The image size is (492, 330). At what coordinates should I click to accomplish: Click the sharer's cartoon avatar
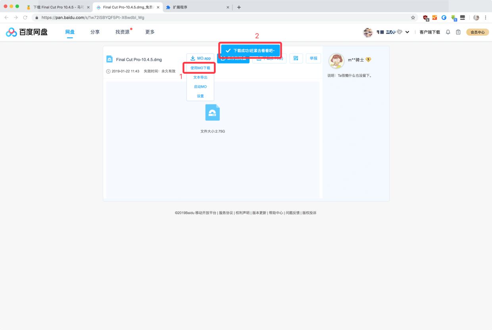[x=336, y=61]
